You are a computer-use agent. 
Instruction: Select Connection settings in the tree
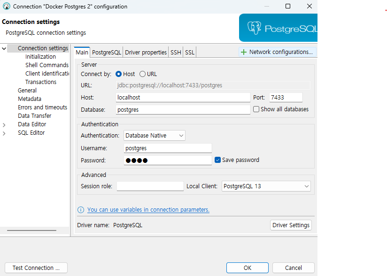click(43, 48)
